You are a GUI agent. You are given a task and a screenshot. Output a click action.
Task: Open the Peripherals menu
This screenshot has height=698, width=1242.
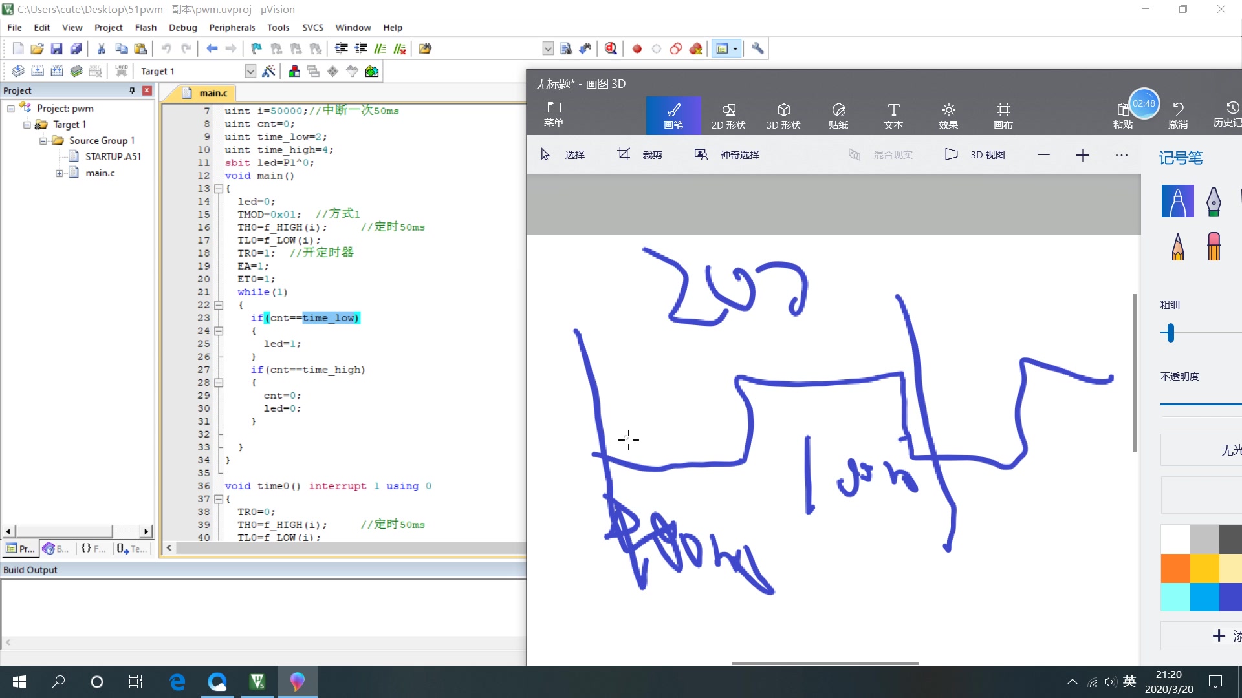(x=232, y=28)
